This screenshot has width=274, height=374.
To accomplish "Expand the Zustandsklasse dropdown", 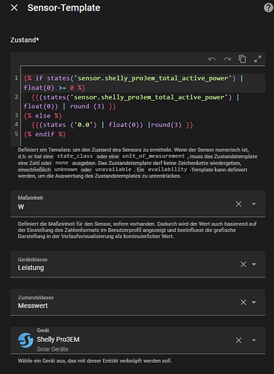I will tap(254, 302).
